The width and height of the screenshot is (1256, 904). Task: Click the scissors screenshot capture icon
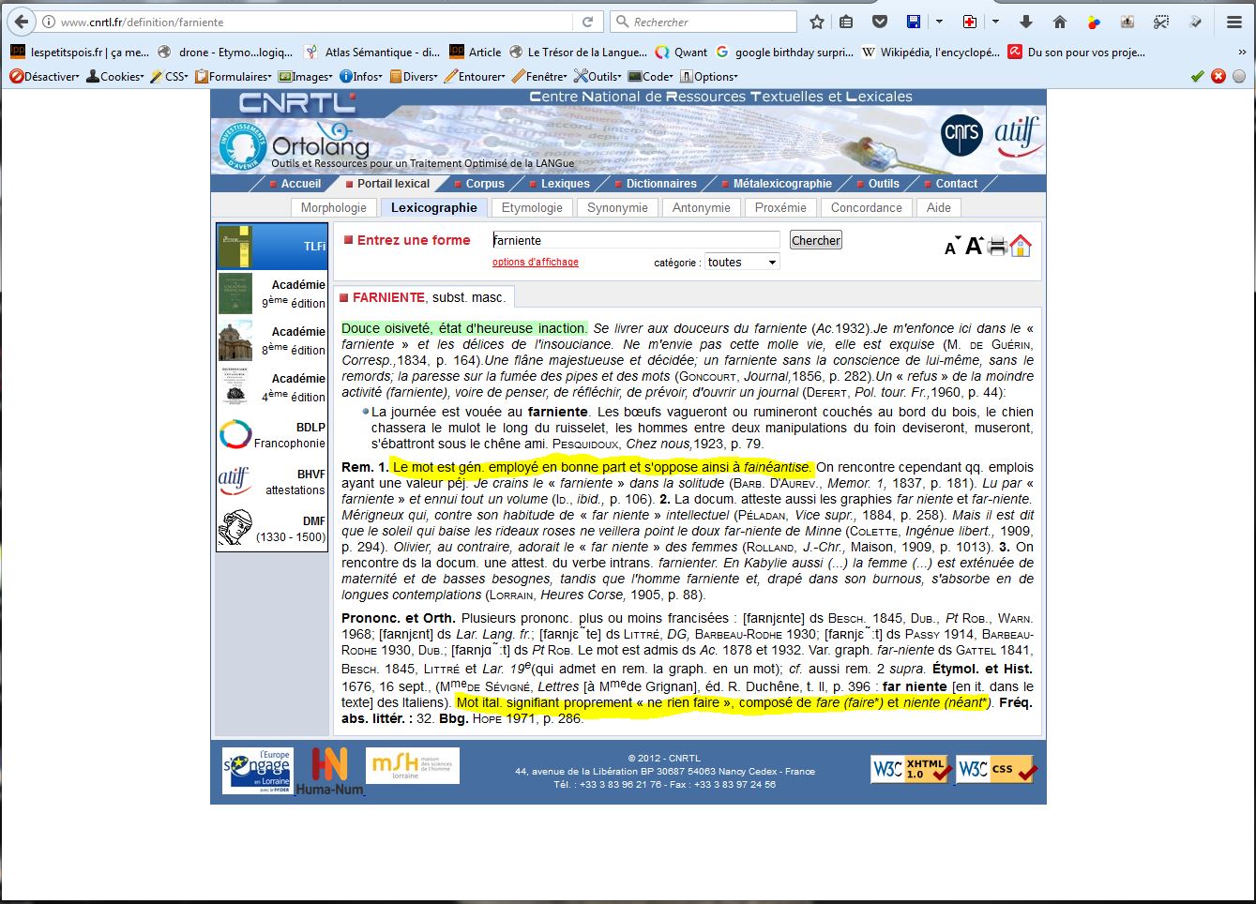pyautogui.click(x=1161, y=22)
